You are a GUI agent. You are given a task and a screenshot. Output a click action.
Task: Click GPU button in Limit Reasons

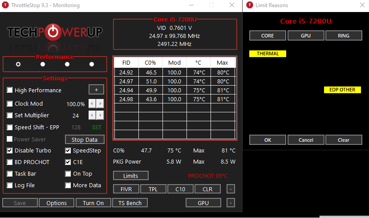point(306,36)
